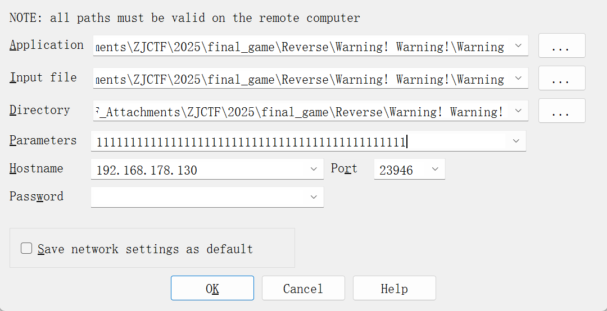Click the browse button for Input file
The height and width of the screenshot is (311, 607).
(561, 79)
